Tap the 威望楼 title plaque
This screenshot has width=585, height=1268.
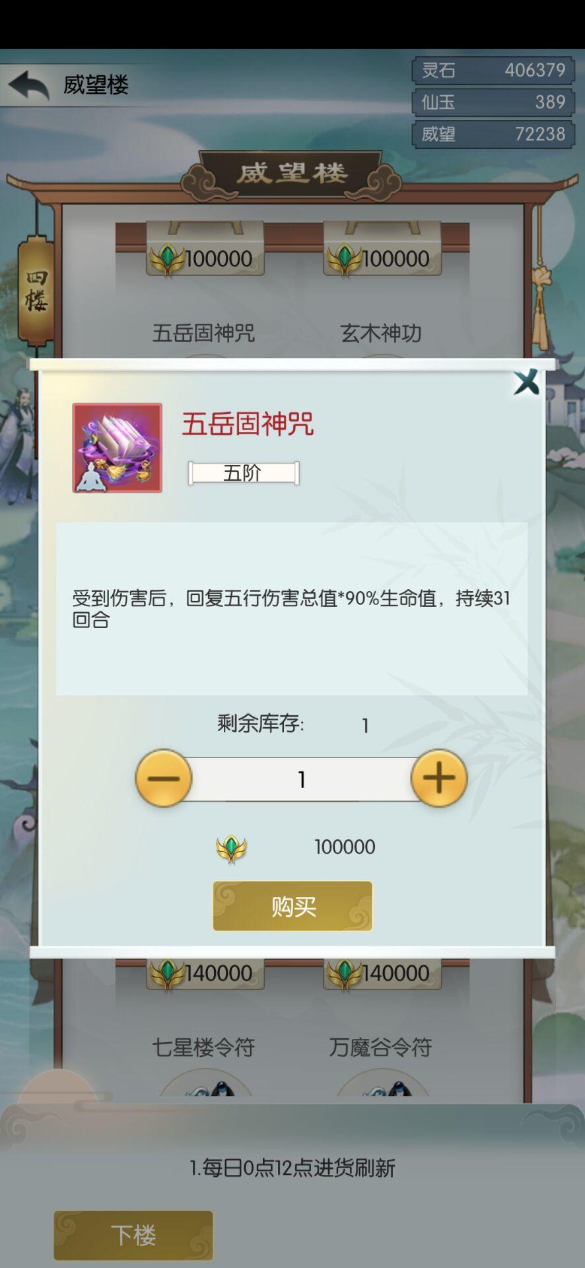tap(291, 174)
